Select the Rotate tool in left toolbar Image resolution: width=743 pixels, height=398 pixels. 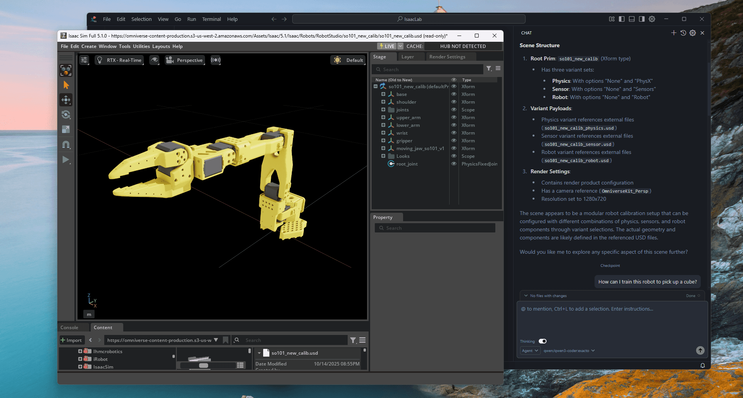click(66, 114)
